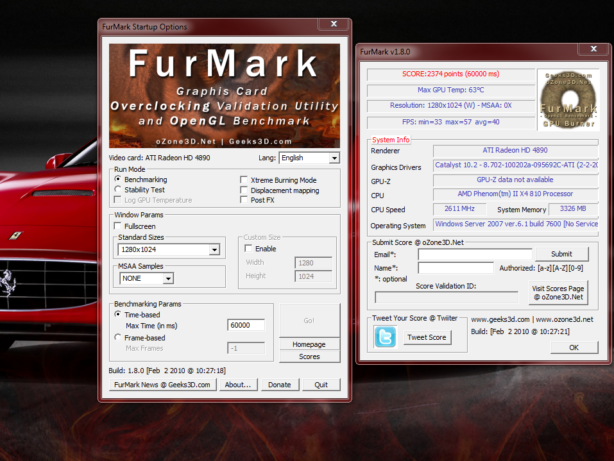The height and width of the screenshot is (461, 614).
Task: Click the Score Validation ID field
Action: [447, 298]
